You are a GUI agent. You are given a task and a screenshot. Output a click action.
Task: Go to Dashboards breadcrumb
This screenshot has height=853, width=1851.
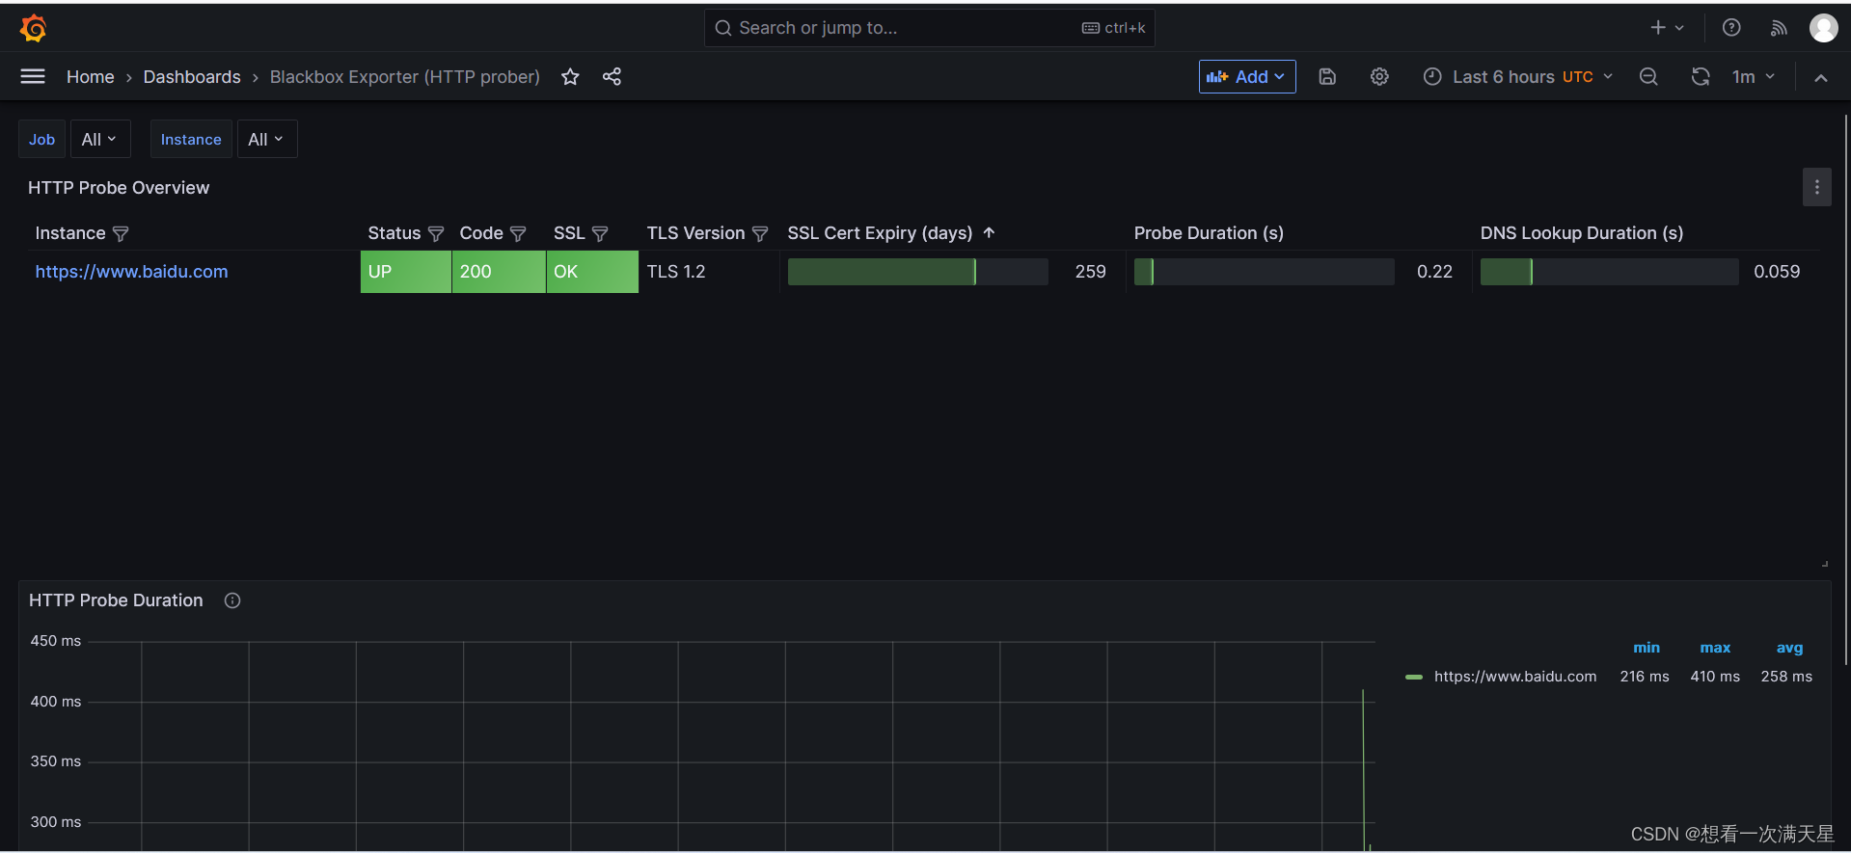(192, 76)
